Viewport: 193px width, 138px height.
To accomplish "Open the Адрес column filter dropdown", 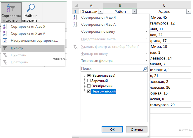I will tap(189, 11).
